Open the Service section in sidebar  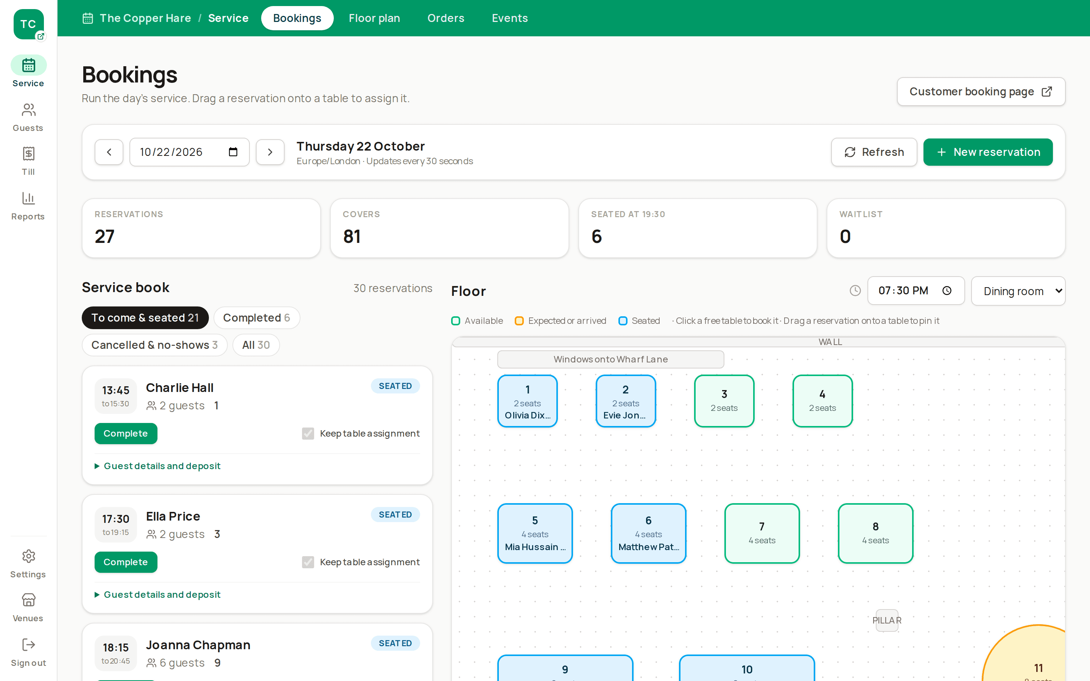[x=28, y=72]
